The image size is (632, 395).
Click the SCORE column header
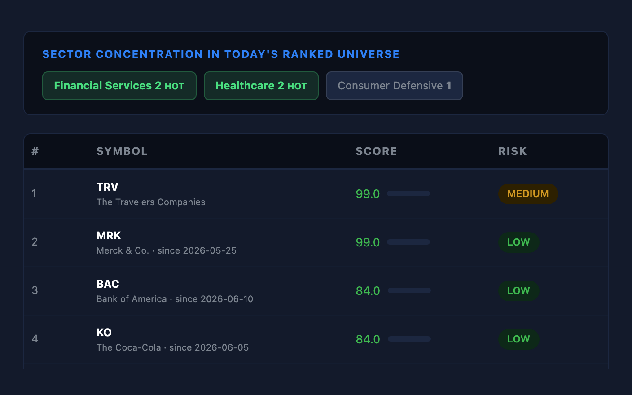[x=377, y=151]
